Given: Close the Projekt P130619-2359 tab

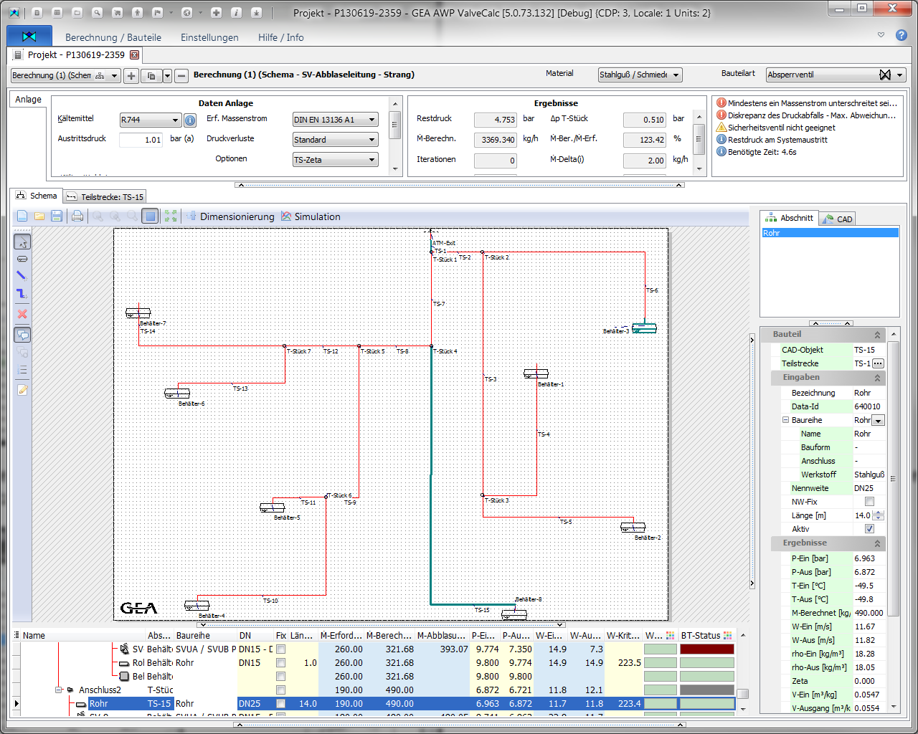Looking at the screenshot, I should tap(134, 55).
